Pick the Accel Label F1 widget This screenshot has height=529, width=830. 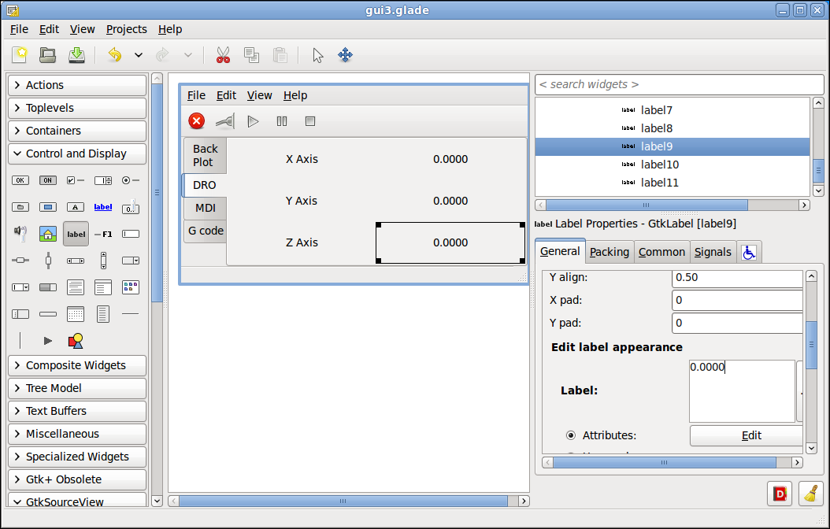[102, 234]
